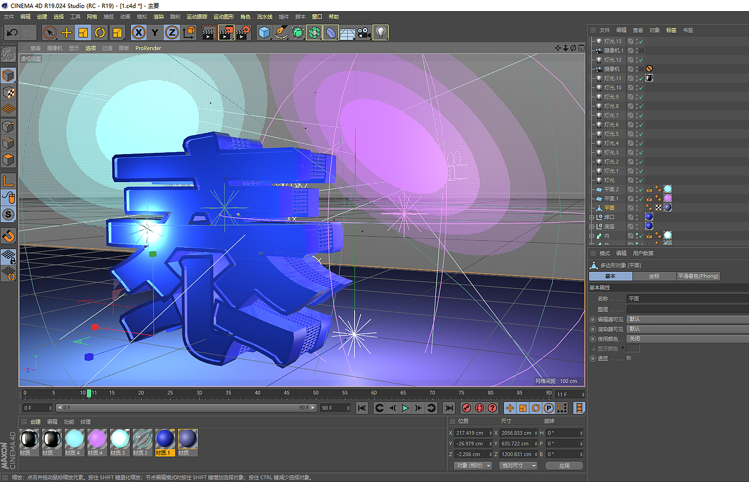
Task: Open the 角色 menu
Action: tap(245, 17)
